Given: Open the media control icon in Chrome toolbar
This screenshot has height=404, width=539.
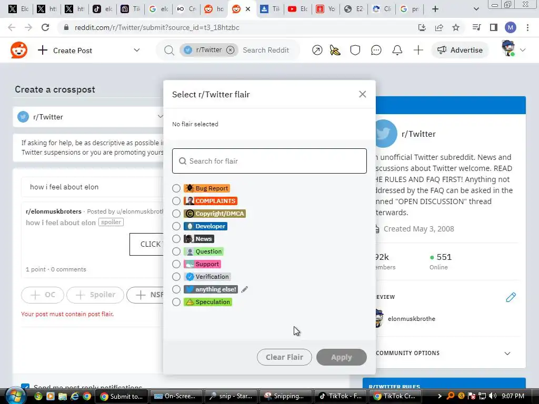Looking at the screenshot, I should (477, 27).
